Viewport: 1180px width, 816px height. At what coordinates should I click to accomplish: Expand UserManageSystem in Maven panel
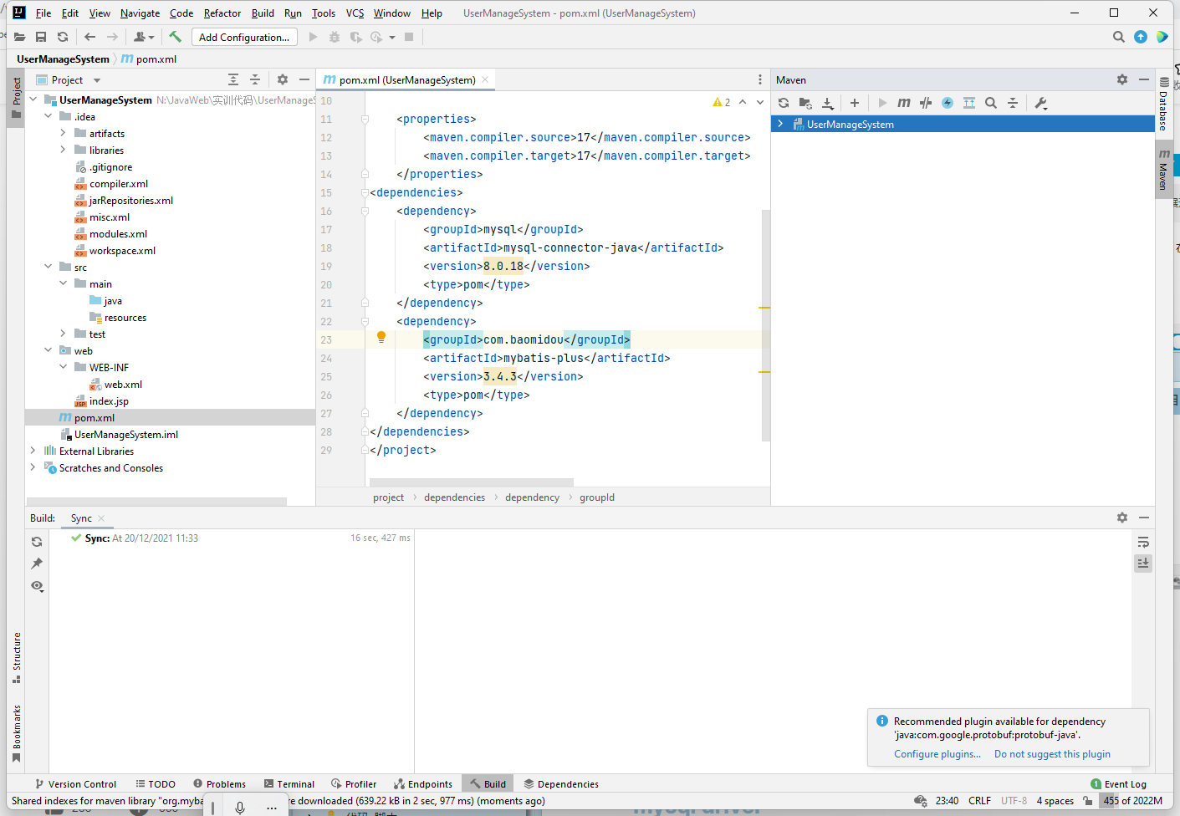pos(780,124)
